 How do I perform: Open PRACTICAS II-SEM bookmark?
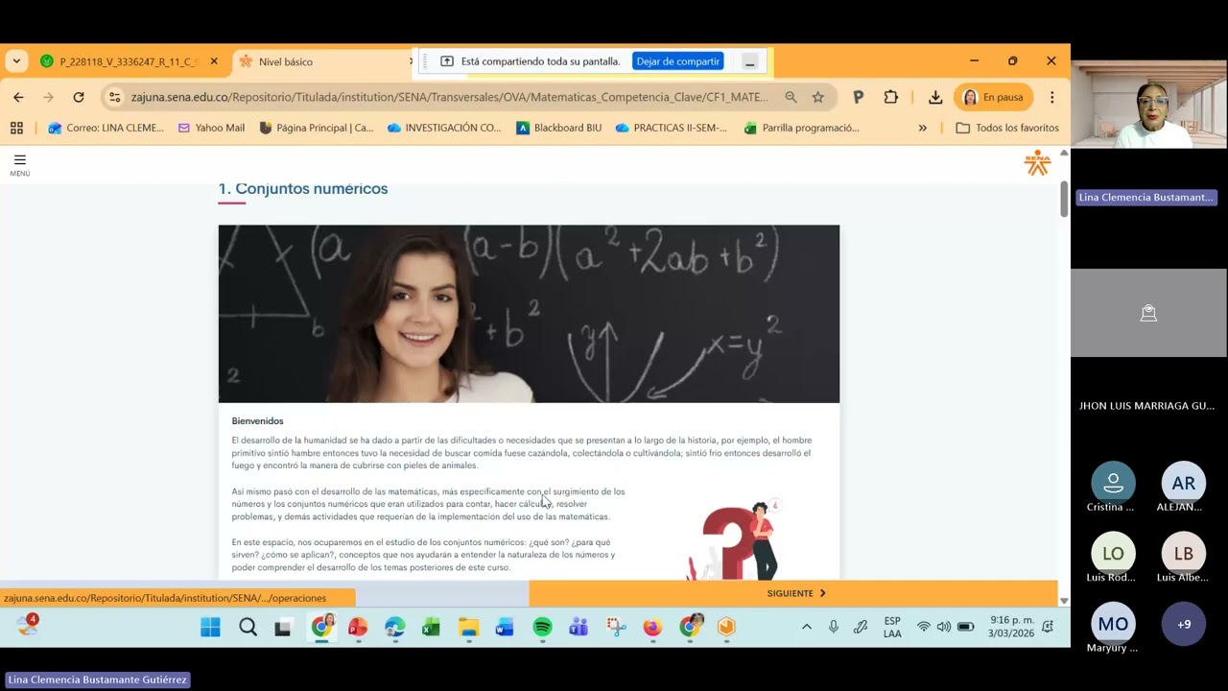click(671, 128)
